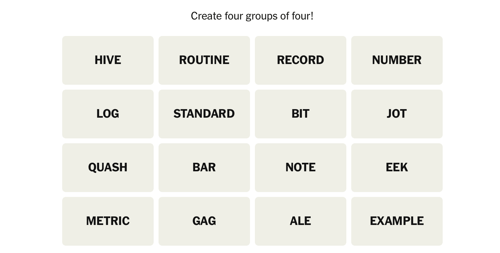Image resolution: width=500 pixels, height=253 pixels.
Task: Click the "Create four groups of four!" heading
Action: (252, 16)
